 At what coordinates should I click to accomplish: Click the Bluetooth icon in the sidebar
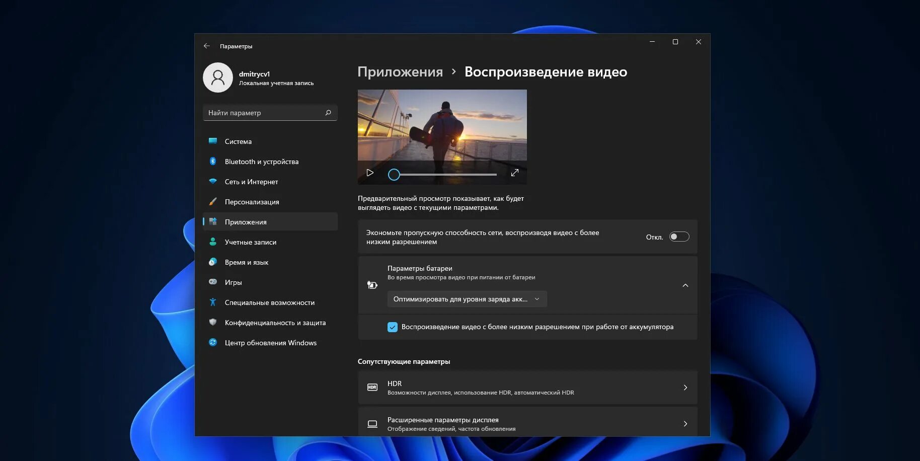[x=213, y=161]
